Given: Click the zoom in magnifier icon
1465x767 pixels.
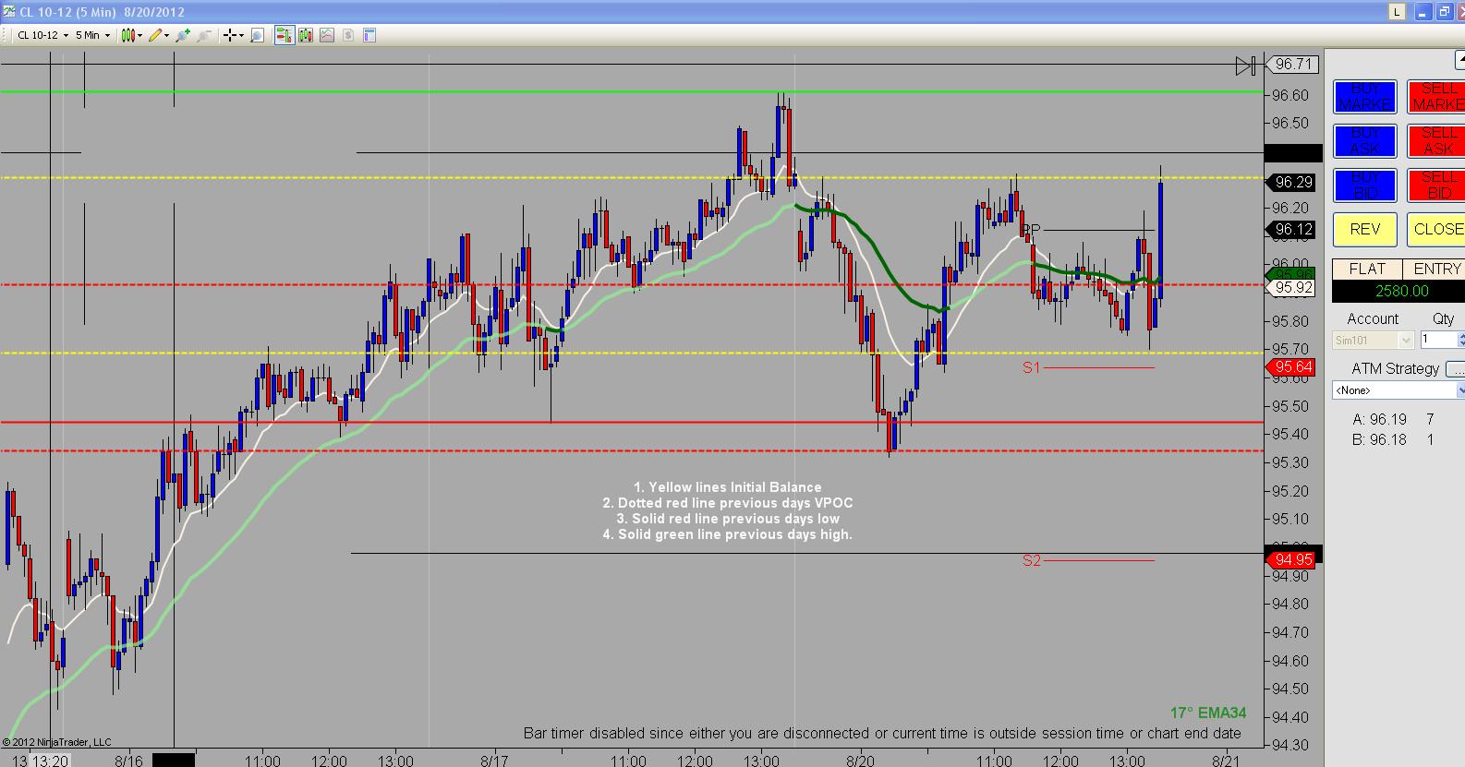Looking at the screenshot, I should coord(183,35).
